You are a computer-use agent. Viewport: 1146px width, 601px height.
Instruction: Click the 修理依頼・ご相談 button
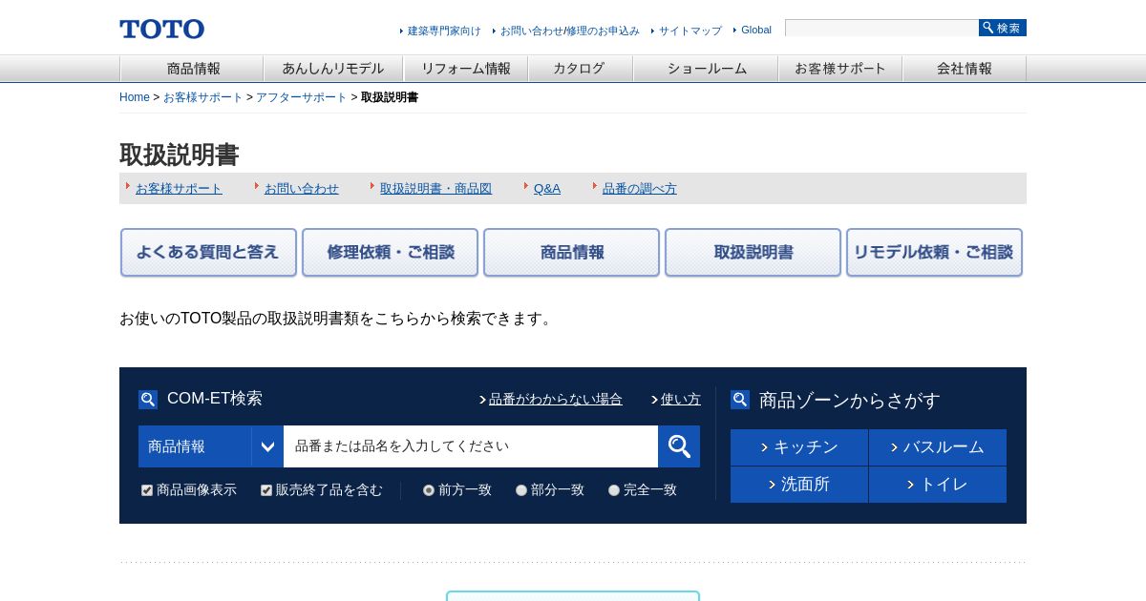pyautogui.click(x=390, y=253)
